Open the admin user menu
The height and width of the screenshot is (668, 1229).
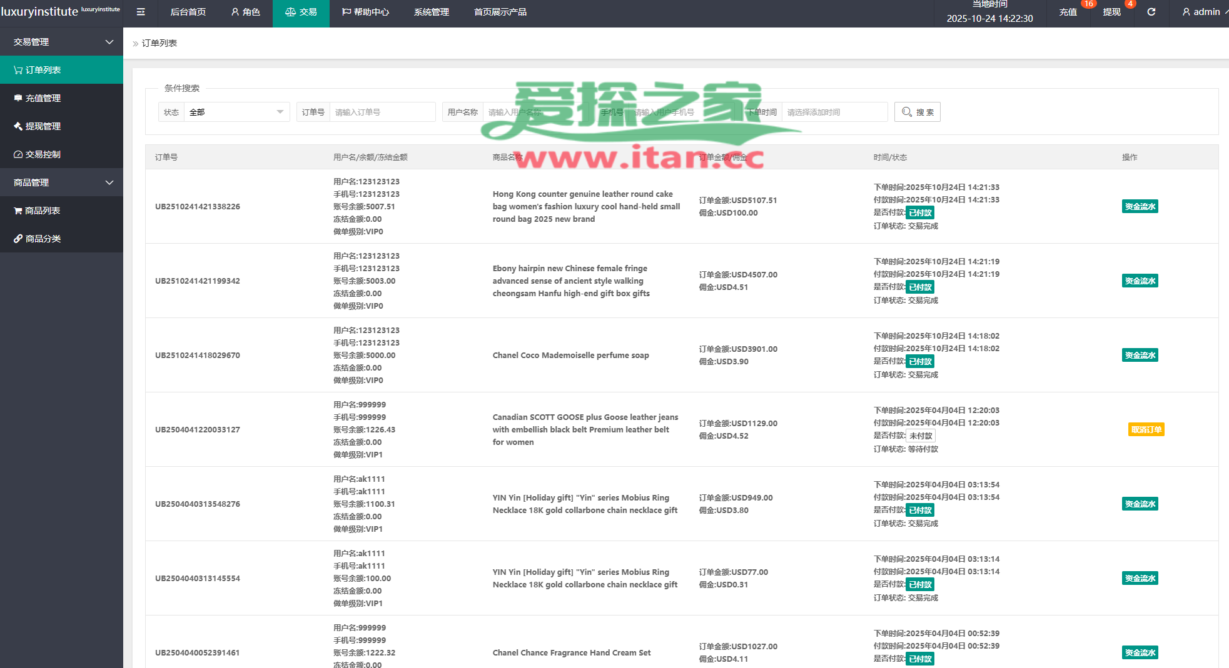click(x=1201, y=12)
